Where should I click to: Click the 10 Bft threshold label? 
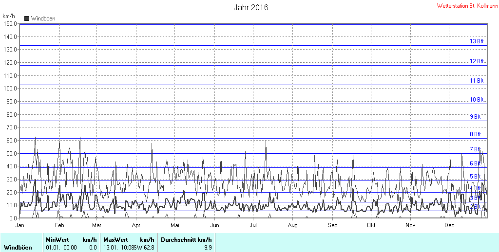477,100
